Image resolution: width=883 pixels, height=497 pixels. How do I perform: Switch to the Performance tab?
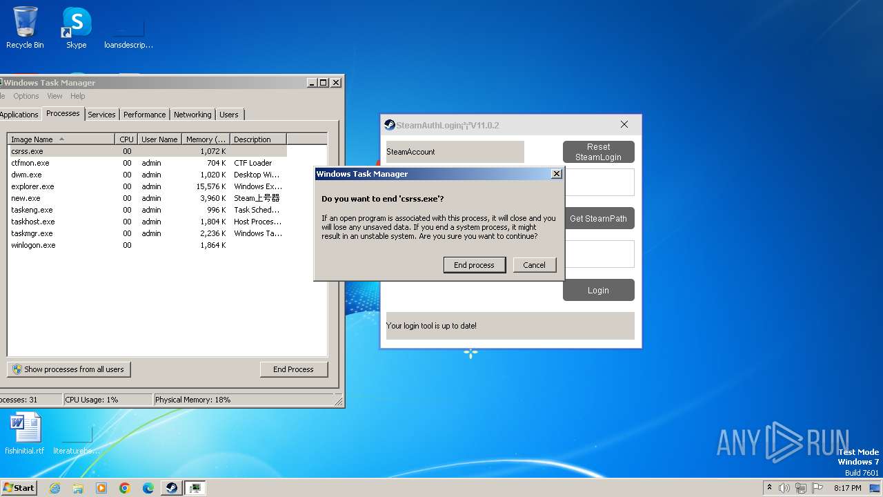click(144, 115)
